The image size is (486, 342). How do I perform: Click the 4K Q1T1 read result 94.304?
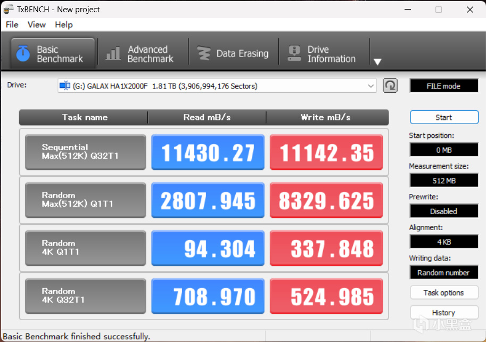point(208,248)
